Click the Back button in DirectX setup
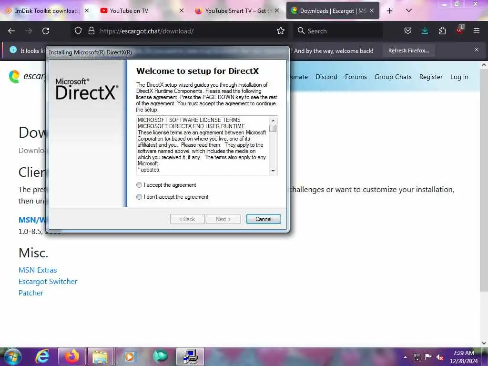This screenshot has height=366, width=488. point(187,219)
